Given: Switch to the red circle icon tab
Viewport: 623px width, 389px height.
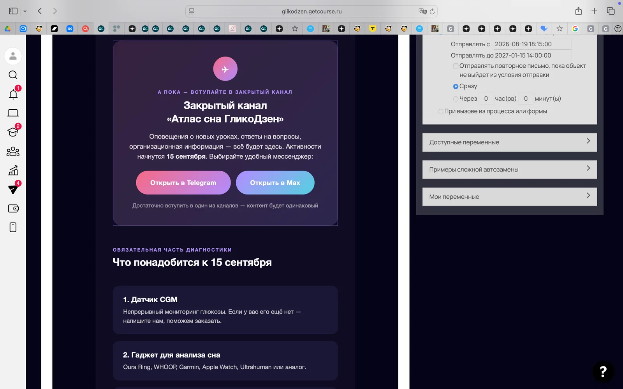Looking at the screenshot, I should pos(85,29).
